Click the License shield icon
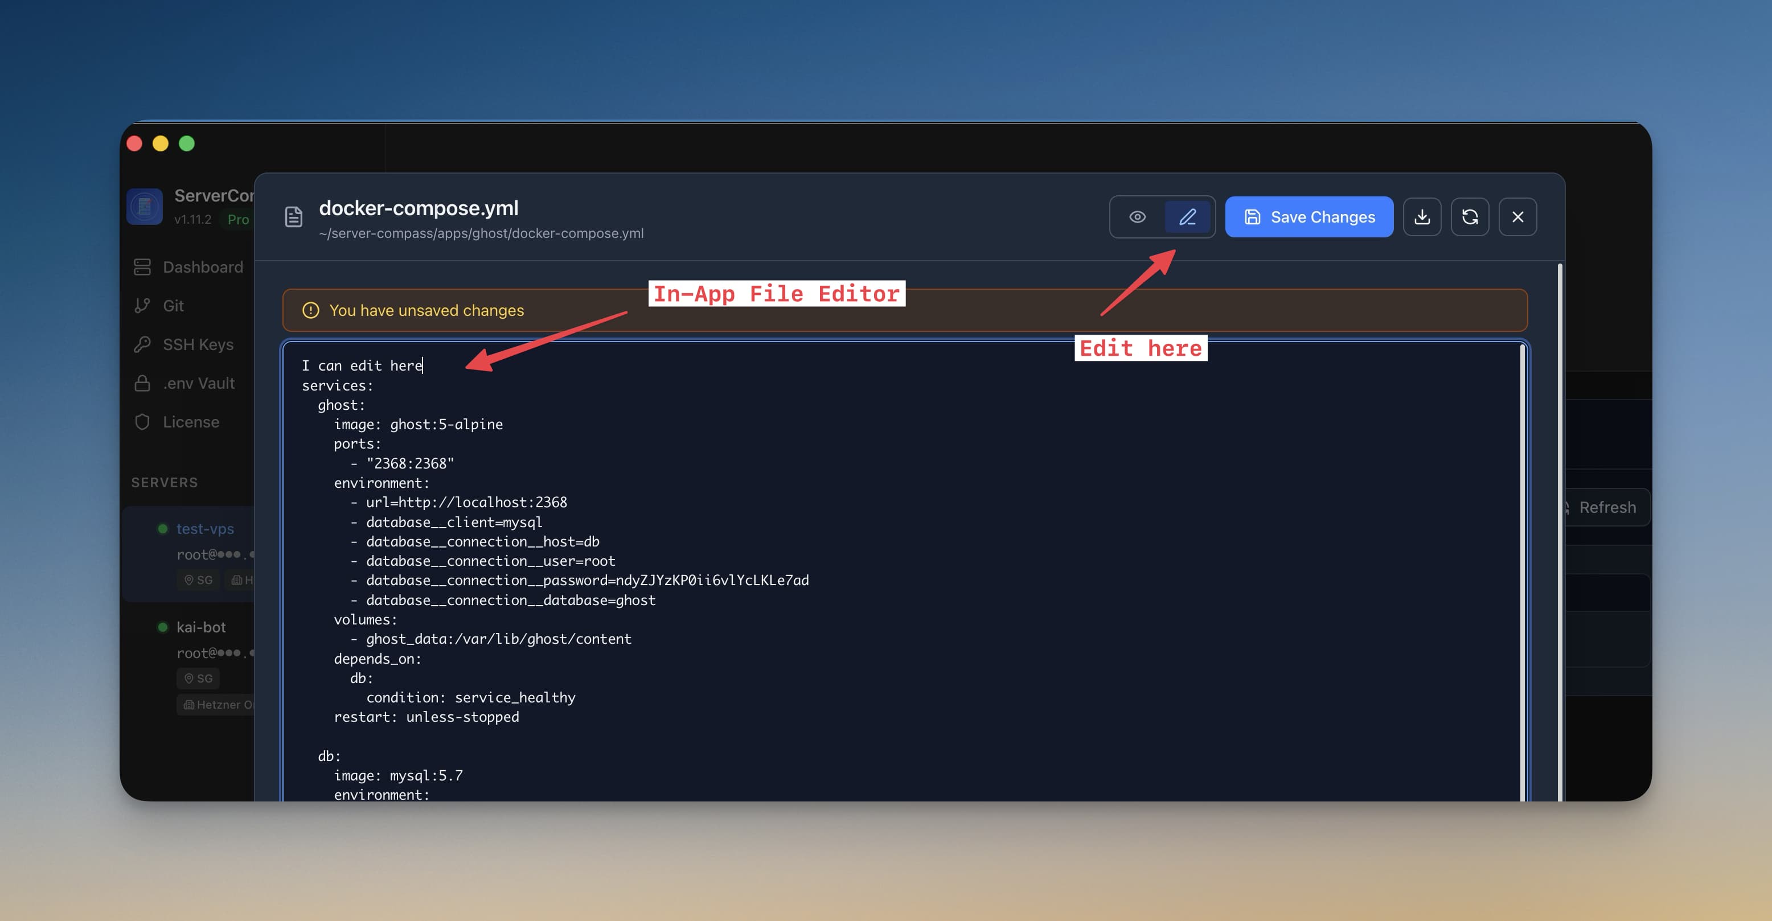Screen dimensions: 1772x921 (x=142, y=422)
